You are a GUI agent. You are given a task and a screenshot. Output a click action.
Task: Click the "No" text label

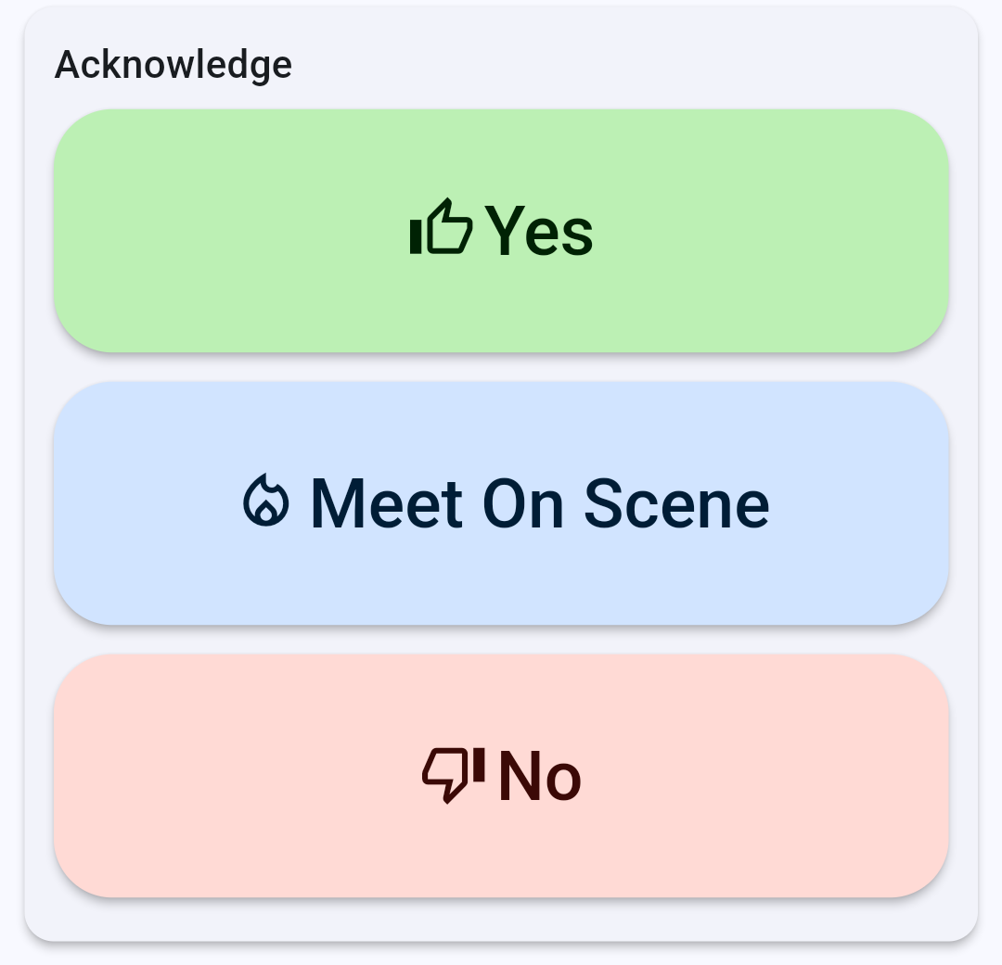tap(540, 776)
